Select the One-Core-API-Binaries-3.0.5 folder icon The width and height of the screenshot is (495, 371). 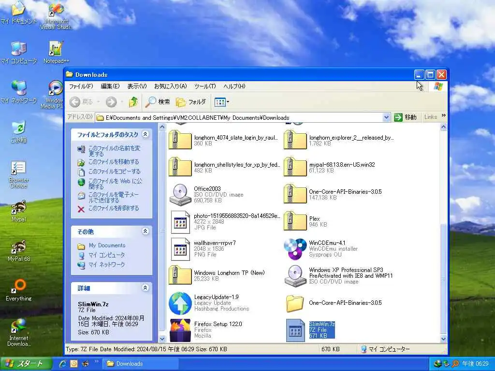click(295, 303)
